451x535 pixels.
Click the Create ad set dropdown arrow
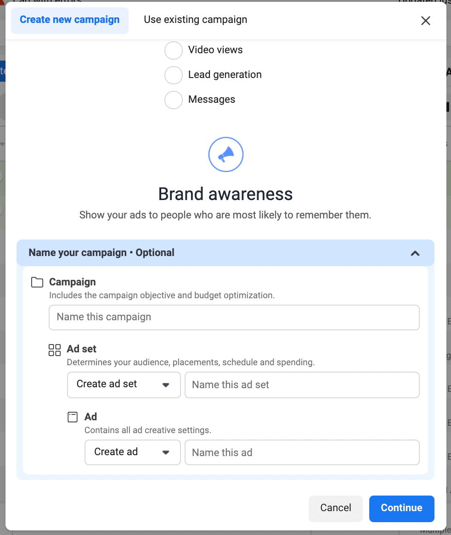166,385
